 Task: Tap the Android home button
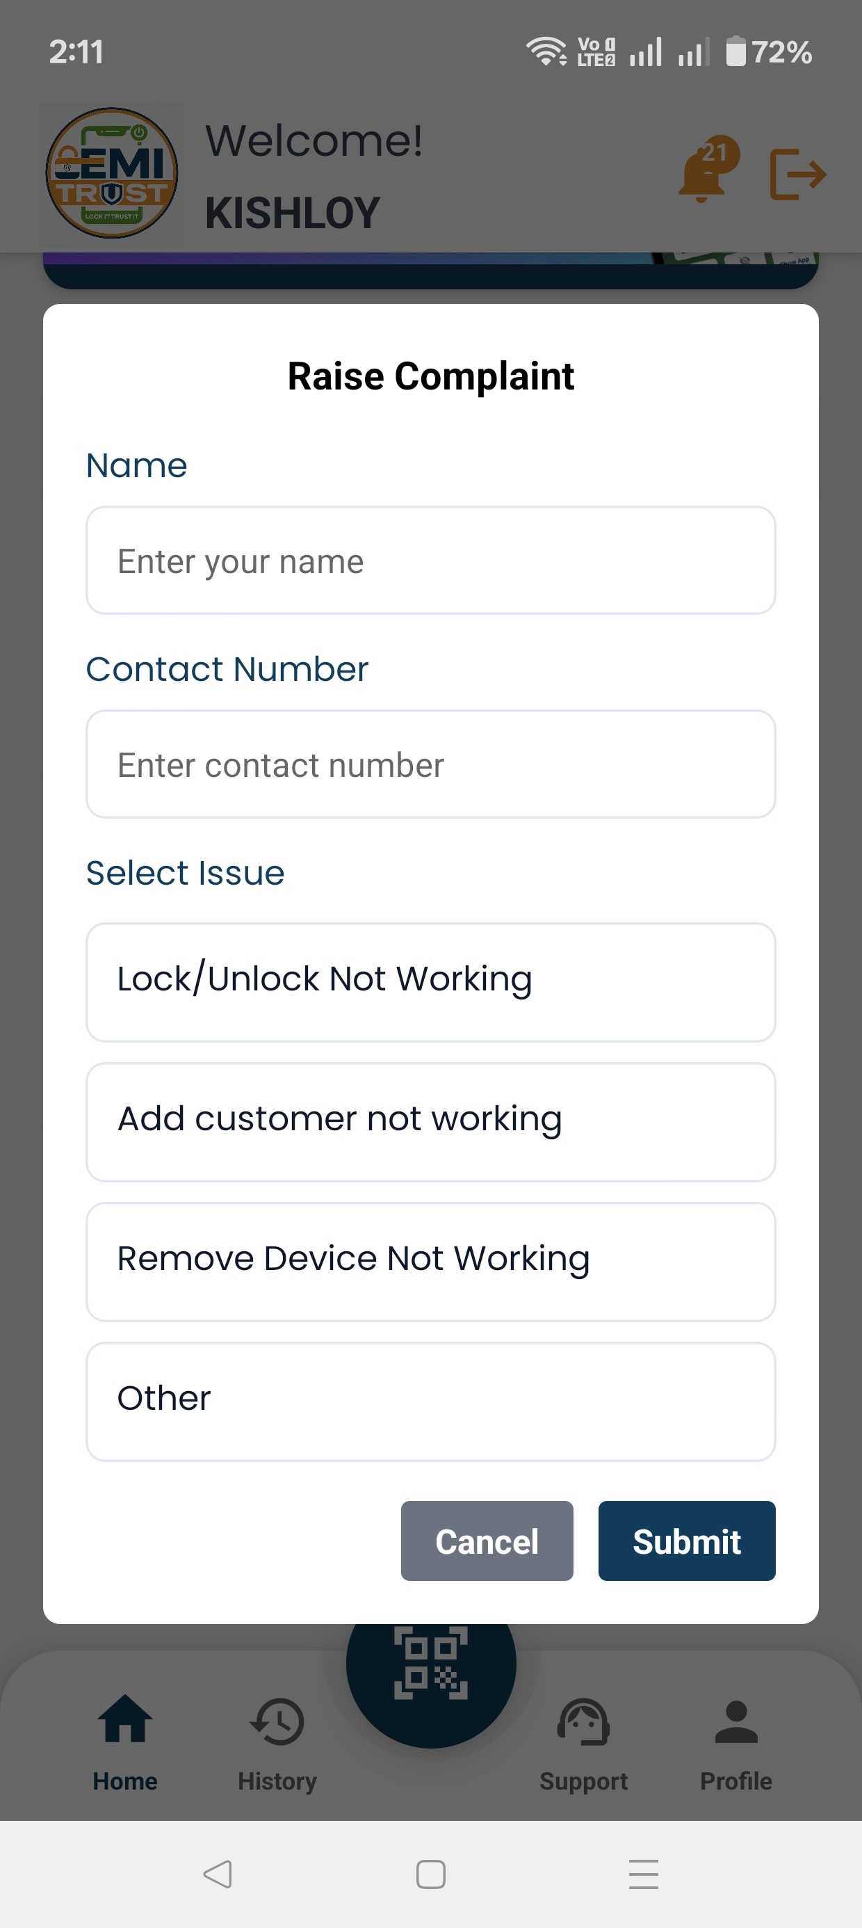pos(431,1874)
